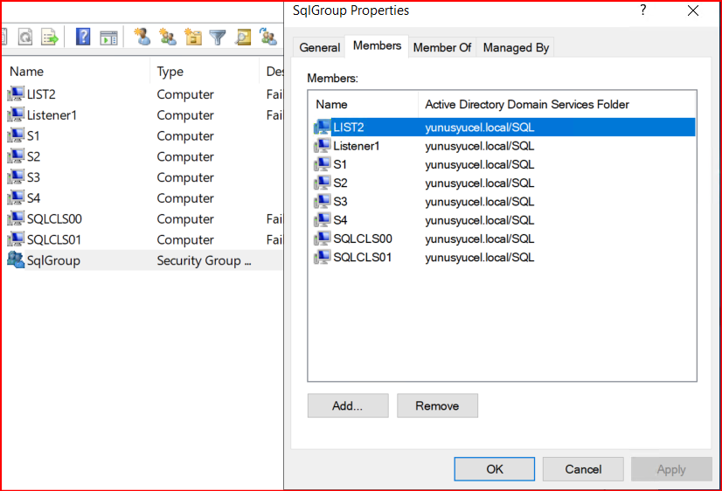Click the Show/Hide action pane icon
The image size is (722, 491).
108,37
